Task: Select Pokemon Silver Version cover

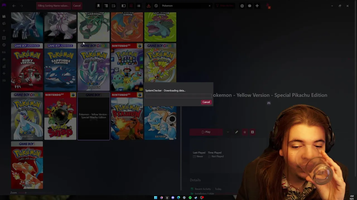Action: click(x=27, y=116)
